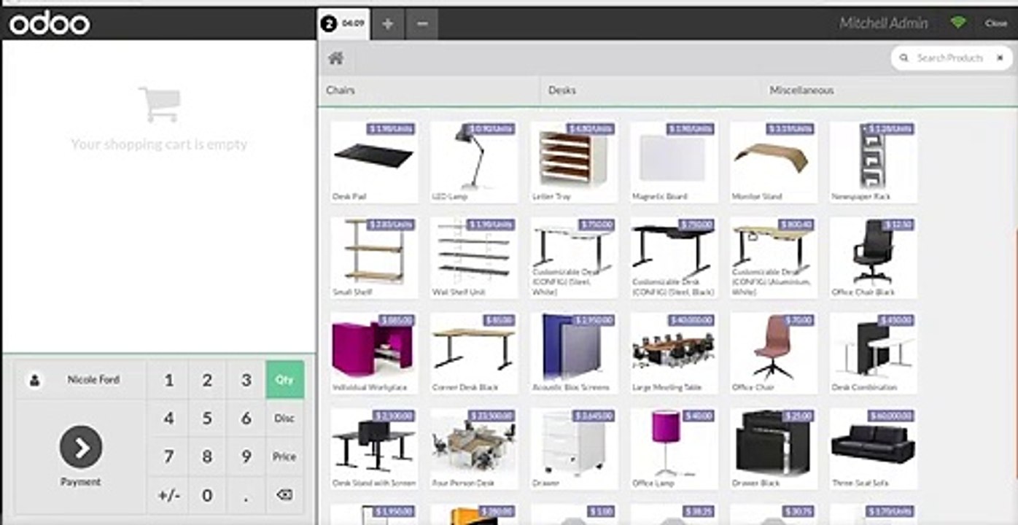Click the Close button at top right

pyautogui.click(x=996, y=23)
